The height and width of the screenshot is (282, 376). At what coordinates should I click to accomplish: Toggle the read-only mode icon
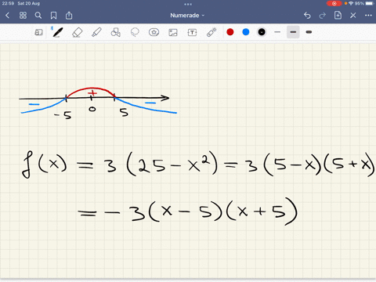click(x=38, y=32)
